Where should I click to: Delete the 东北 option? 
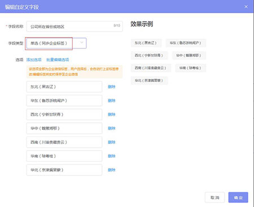click(111, 87)
